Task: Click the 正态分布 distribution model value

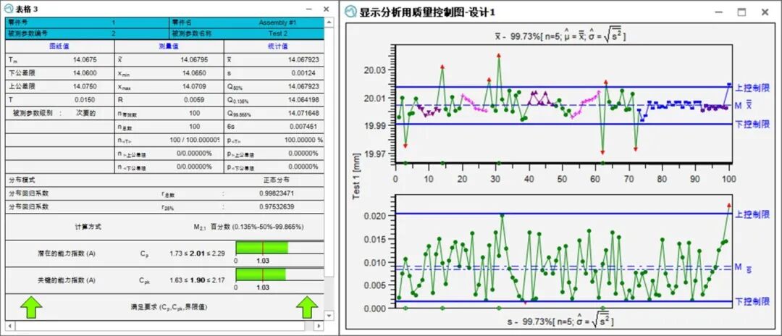Action: click(x=276, y=180)
